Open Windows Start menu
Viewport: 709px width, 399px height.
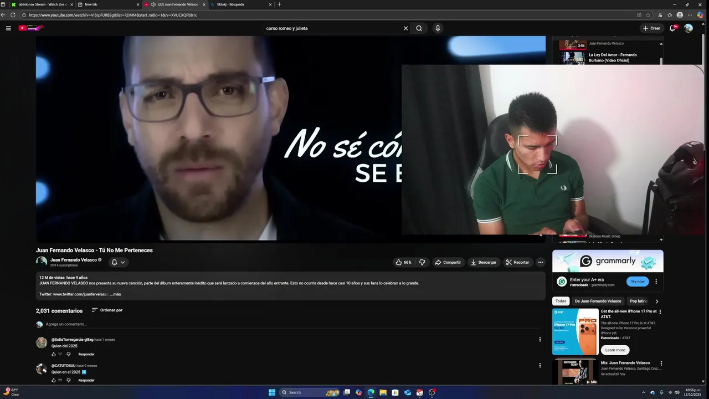point(272,392)
